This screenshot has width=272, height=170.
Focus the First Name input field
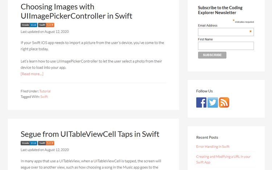click(226, 46)
